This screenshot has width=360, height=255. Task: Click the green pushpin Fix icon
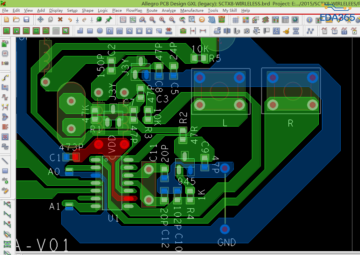pyautogui.click(x=109, y=20)
